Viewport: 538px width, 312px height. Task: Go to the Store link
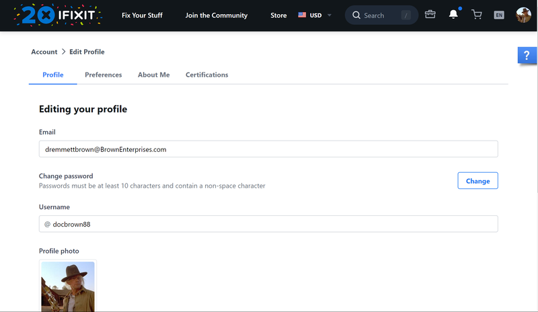278,15
